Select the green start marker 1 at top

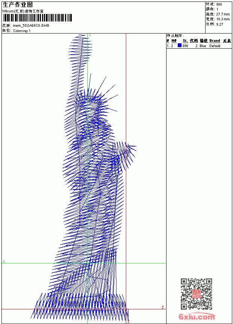pyautogui.click(x=90, y=35)
